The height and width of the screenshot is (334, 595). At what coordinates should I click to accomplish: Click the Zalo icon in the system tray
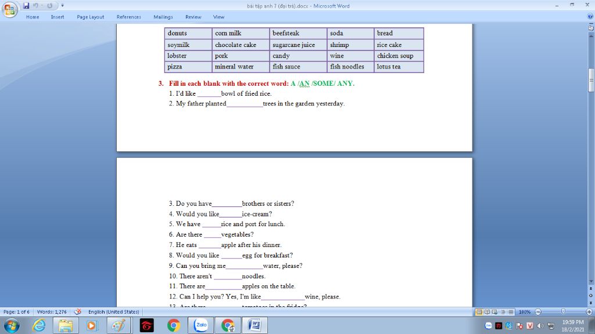(x=488, y=326)
